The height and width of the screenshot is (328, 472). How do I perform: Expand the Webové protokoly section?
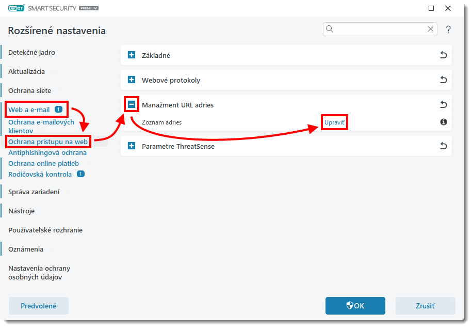(132, 80)
